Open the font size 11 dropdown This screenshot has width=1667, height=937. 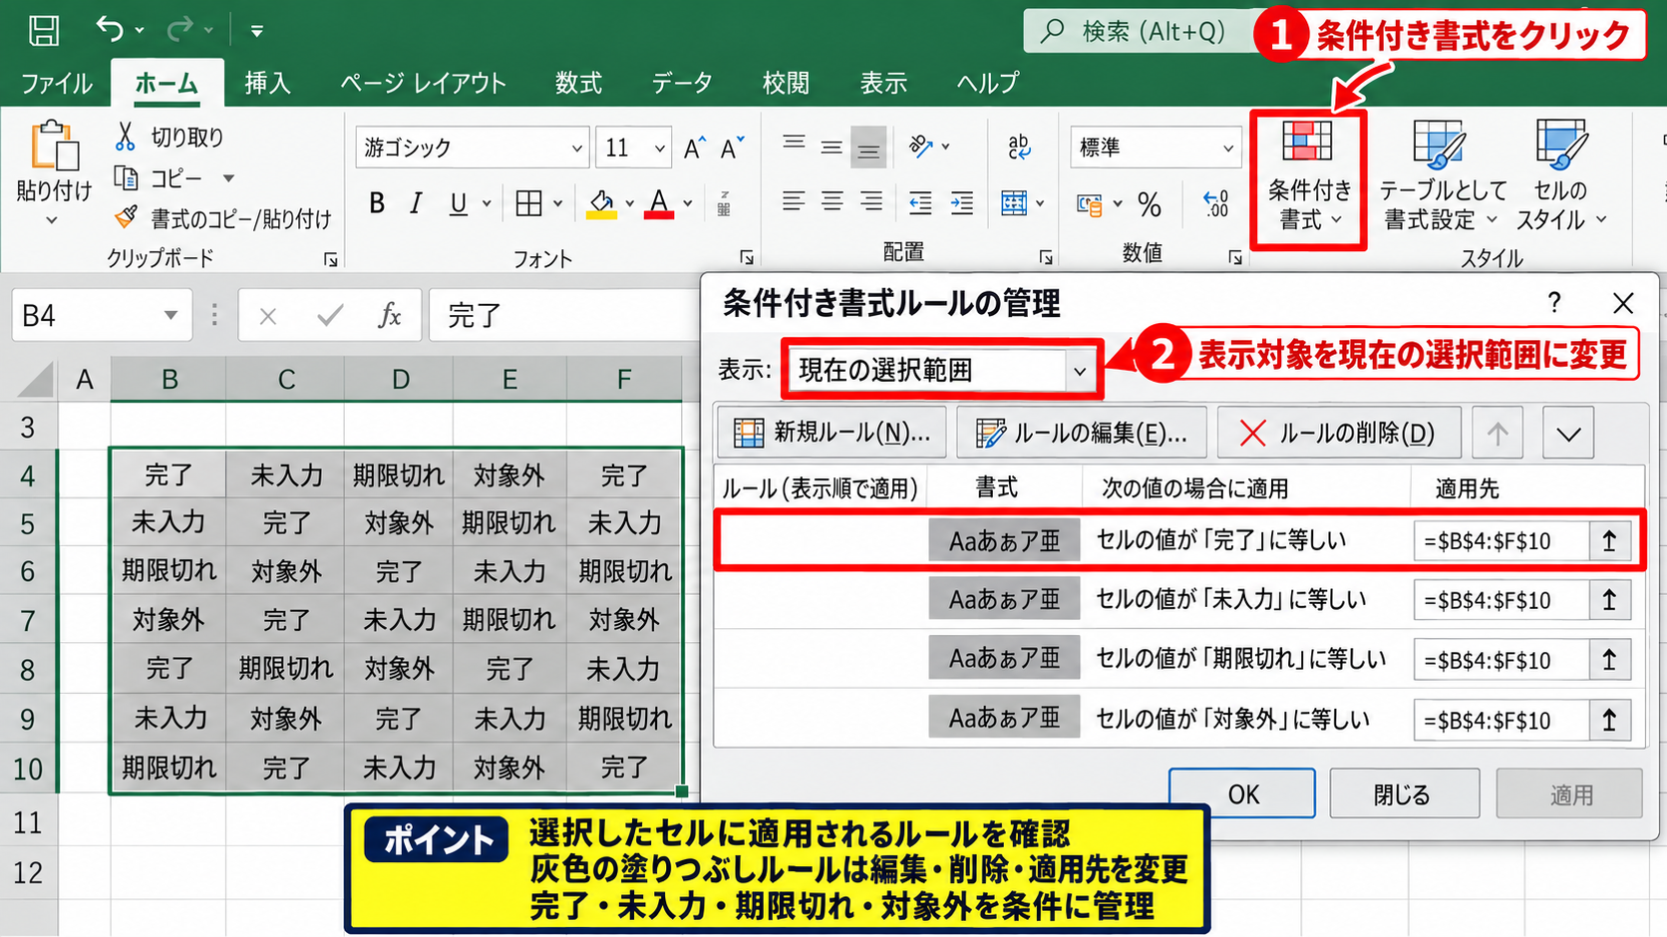(x=659, y=149)
